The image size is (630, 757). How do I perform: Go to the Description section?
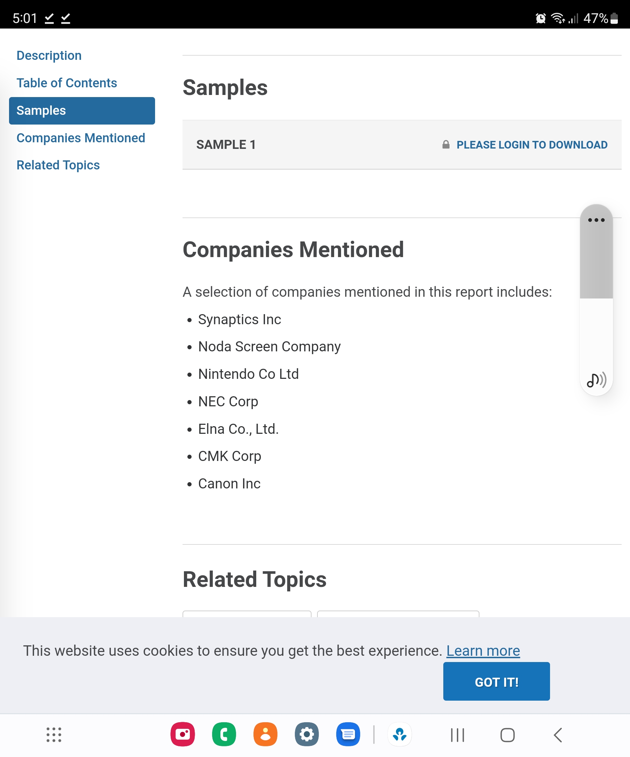click(49, 56)
